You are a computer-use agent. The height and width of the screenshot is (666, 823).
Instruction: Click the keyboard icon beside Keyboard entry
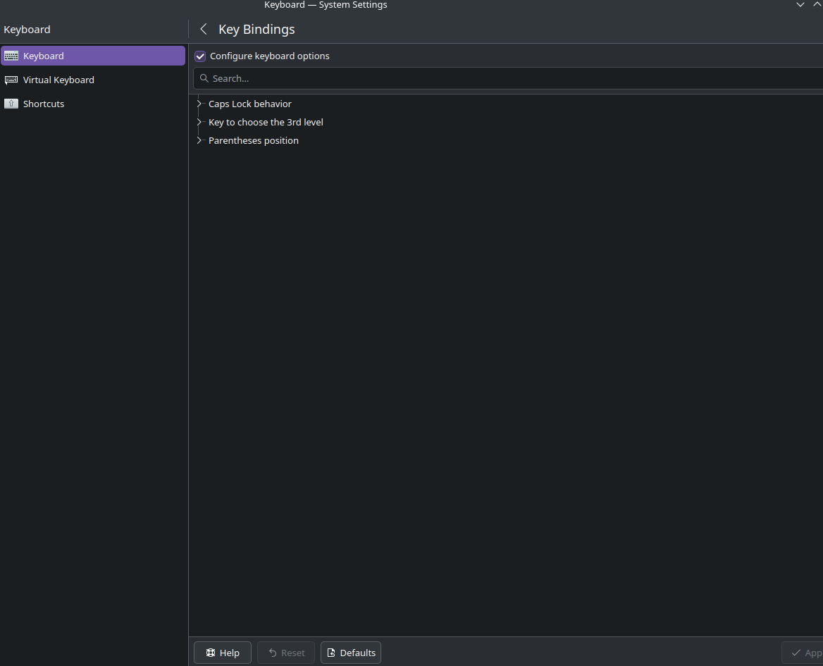[x=11, y=56]
